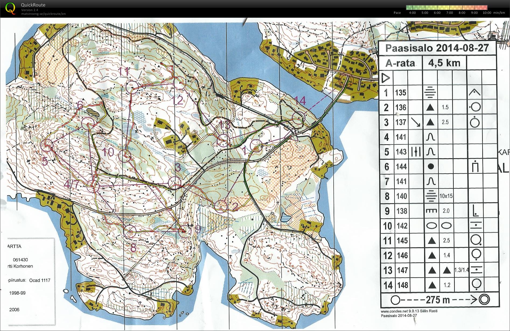
Task: Click the start triangle in the control sheet
Action: (386, 78)
